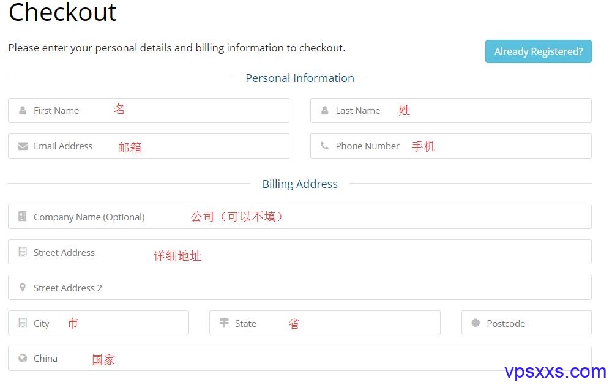Click the map pin icon in Street Address 2

[x=23, y=288]
